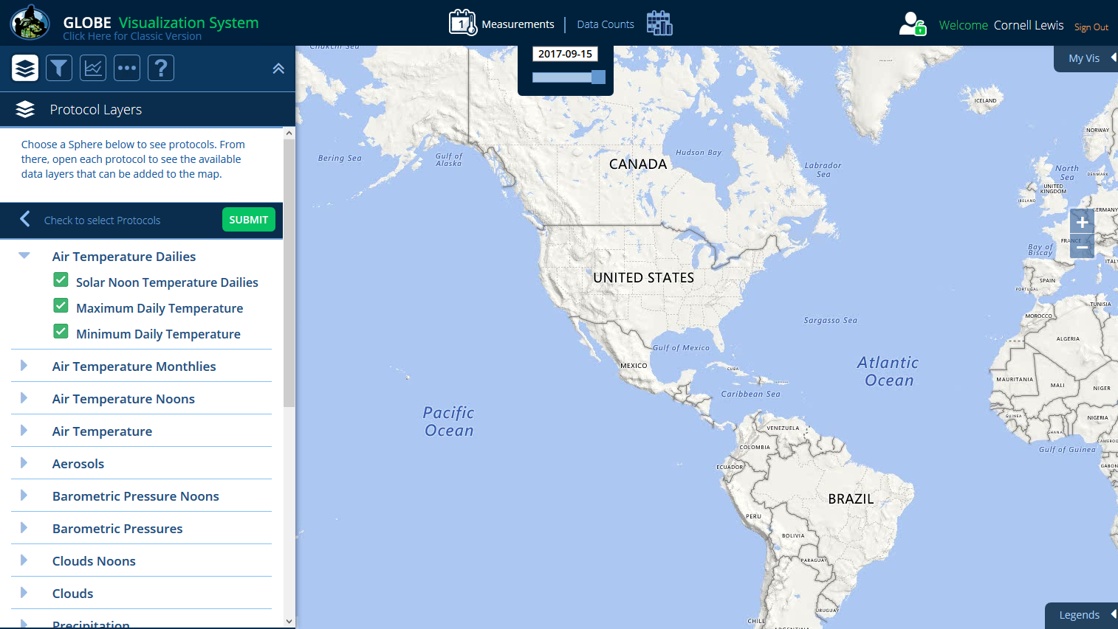Click the date slider handle

598,77
